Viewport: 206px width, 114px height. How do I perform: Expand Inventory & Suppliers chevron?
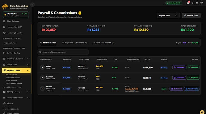[27, 59]
